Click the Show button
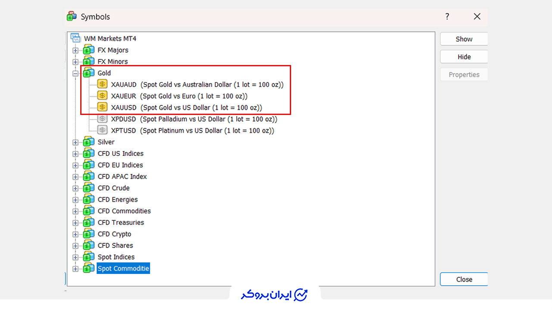The height and width of the screenshot is (310, 552). click(464, 39)
